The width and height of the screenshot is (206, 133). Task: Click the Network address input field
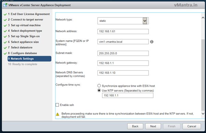tap(123, 31)
